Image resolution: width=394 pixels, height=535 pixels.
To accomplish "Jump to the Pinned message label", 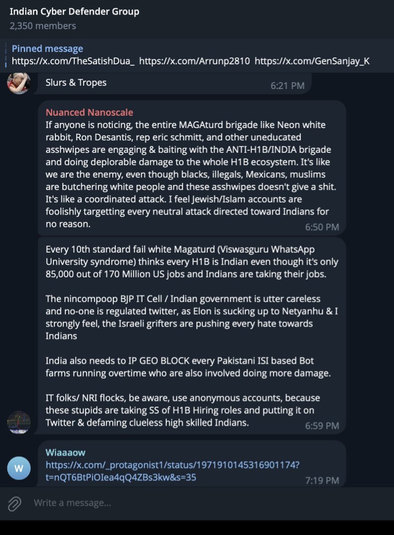I will click(x=47, y=48).
